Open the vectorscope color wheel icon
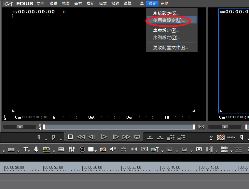249x189 pixels. pyautogui.click(x=82, y=149)
